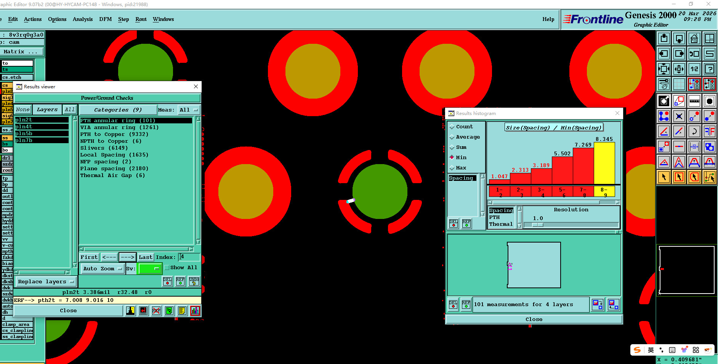This screenshot has height=364, width=718.
Task: Open the Meas All dropdown
Action: pyautogui.click(x=189, y=110)
